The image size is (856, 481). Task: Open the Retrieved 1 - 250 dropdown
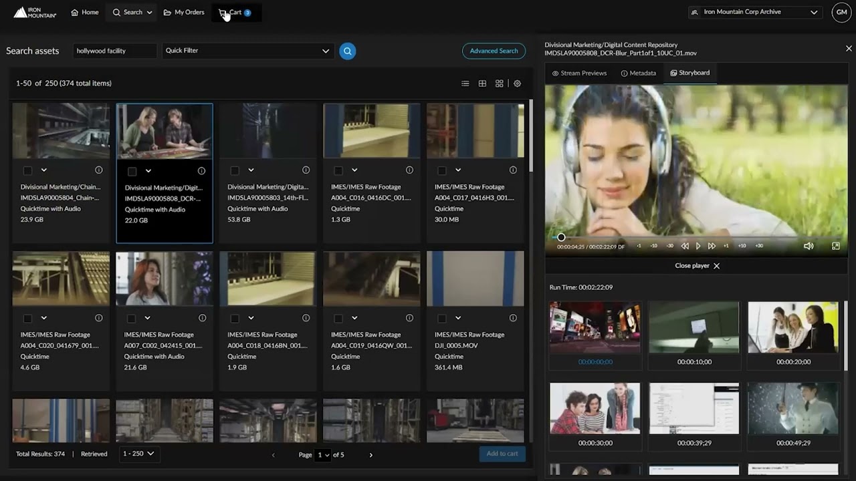coord(139,454)
